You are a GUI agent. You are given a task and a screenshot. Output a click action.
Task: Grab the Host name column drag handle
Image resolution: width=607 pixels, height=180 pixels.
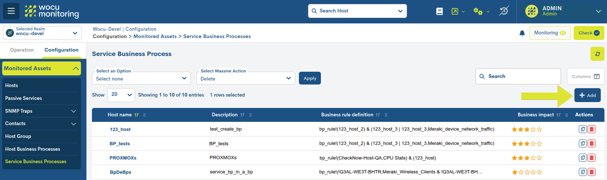pos(144,115)
